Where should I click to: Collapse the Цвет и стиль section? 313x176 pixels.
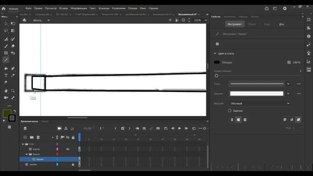pos(215,53)
